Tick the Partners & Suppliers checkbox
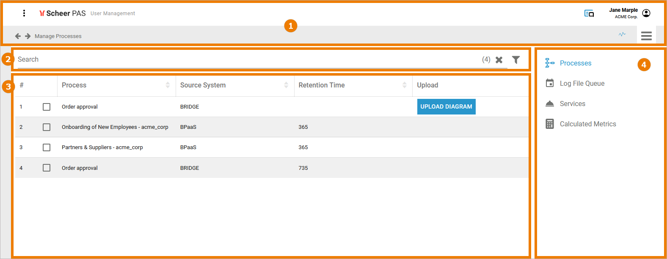The image size is (667, 259). tap(47, 147)
